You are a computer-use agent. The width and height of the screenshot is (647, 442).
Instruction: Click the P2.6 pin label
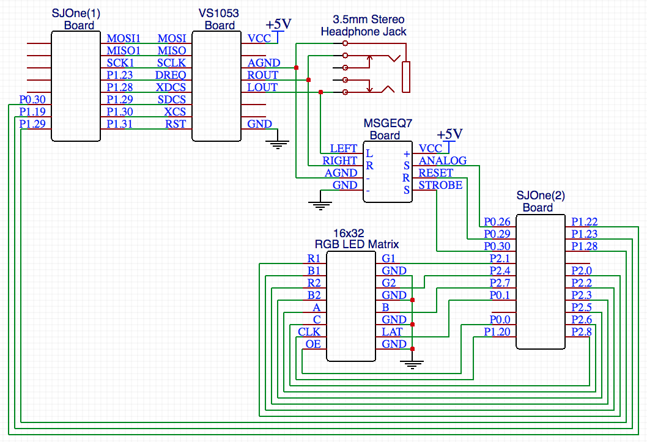click(x=582, y=320)
